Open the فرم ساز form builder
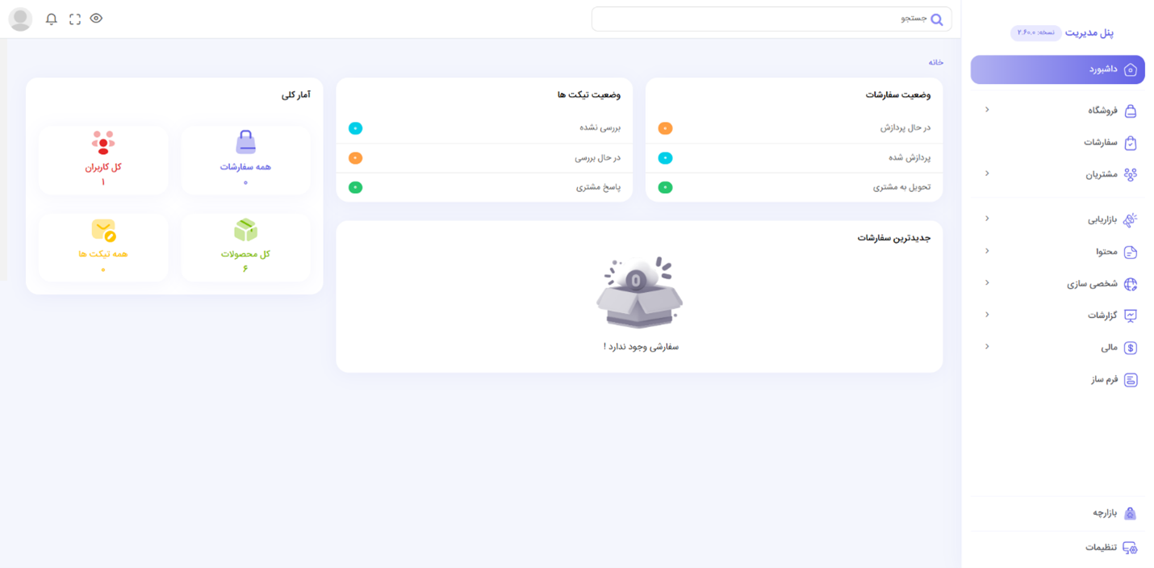The image size is (1154, 568). [x=1104, y=379]
